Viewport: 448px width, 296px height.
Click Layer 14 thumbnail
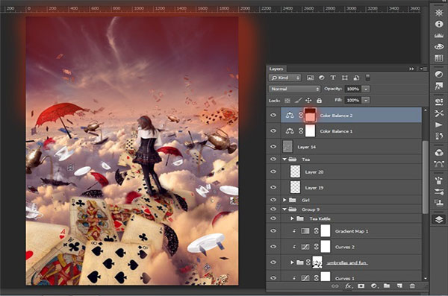[287, 147]
